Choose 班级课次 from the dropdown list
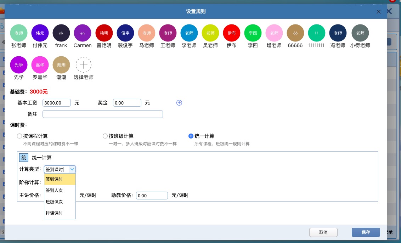 [60, 202]
